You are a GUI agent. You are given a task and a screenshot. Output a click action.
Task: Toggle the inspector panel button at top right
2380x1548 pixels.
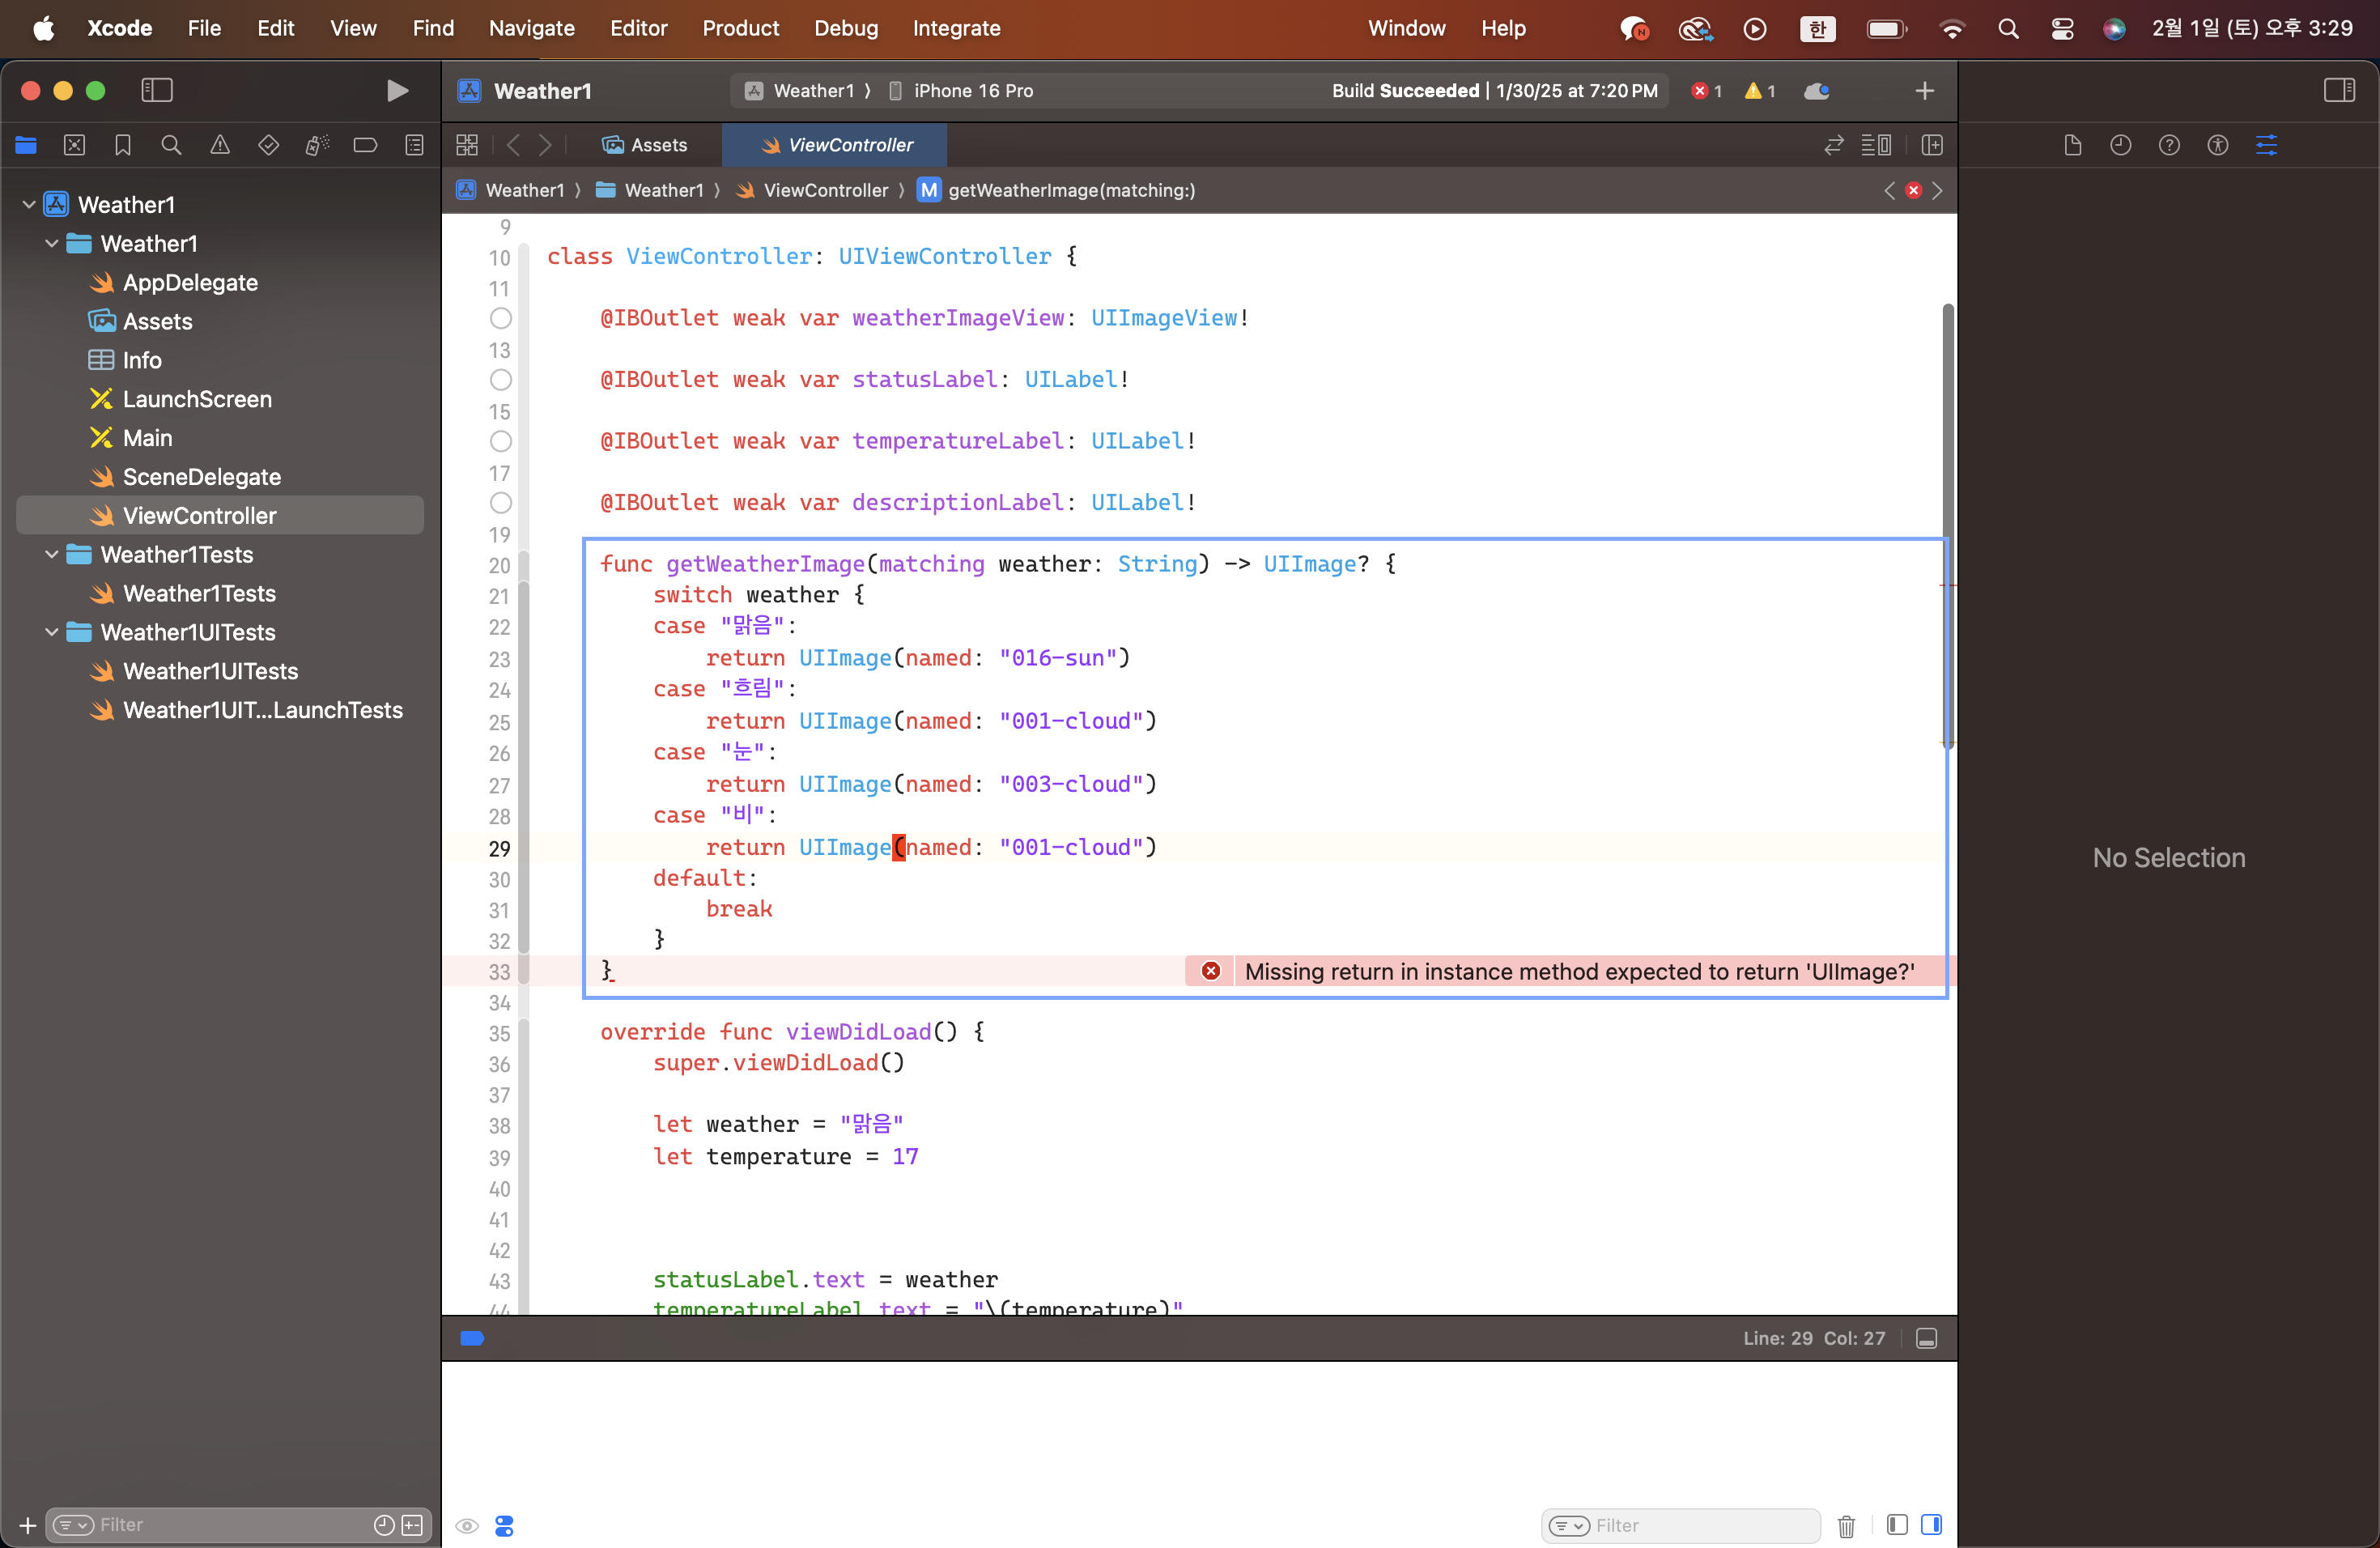point(2338,91)
